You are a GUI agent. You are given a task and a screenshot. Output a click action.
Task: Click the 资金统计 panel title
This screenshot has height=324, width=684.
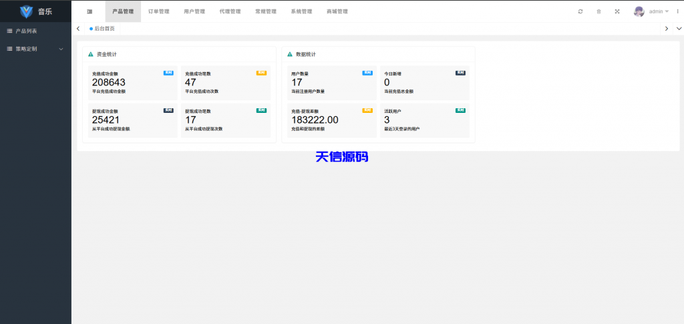[106, 55]
